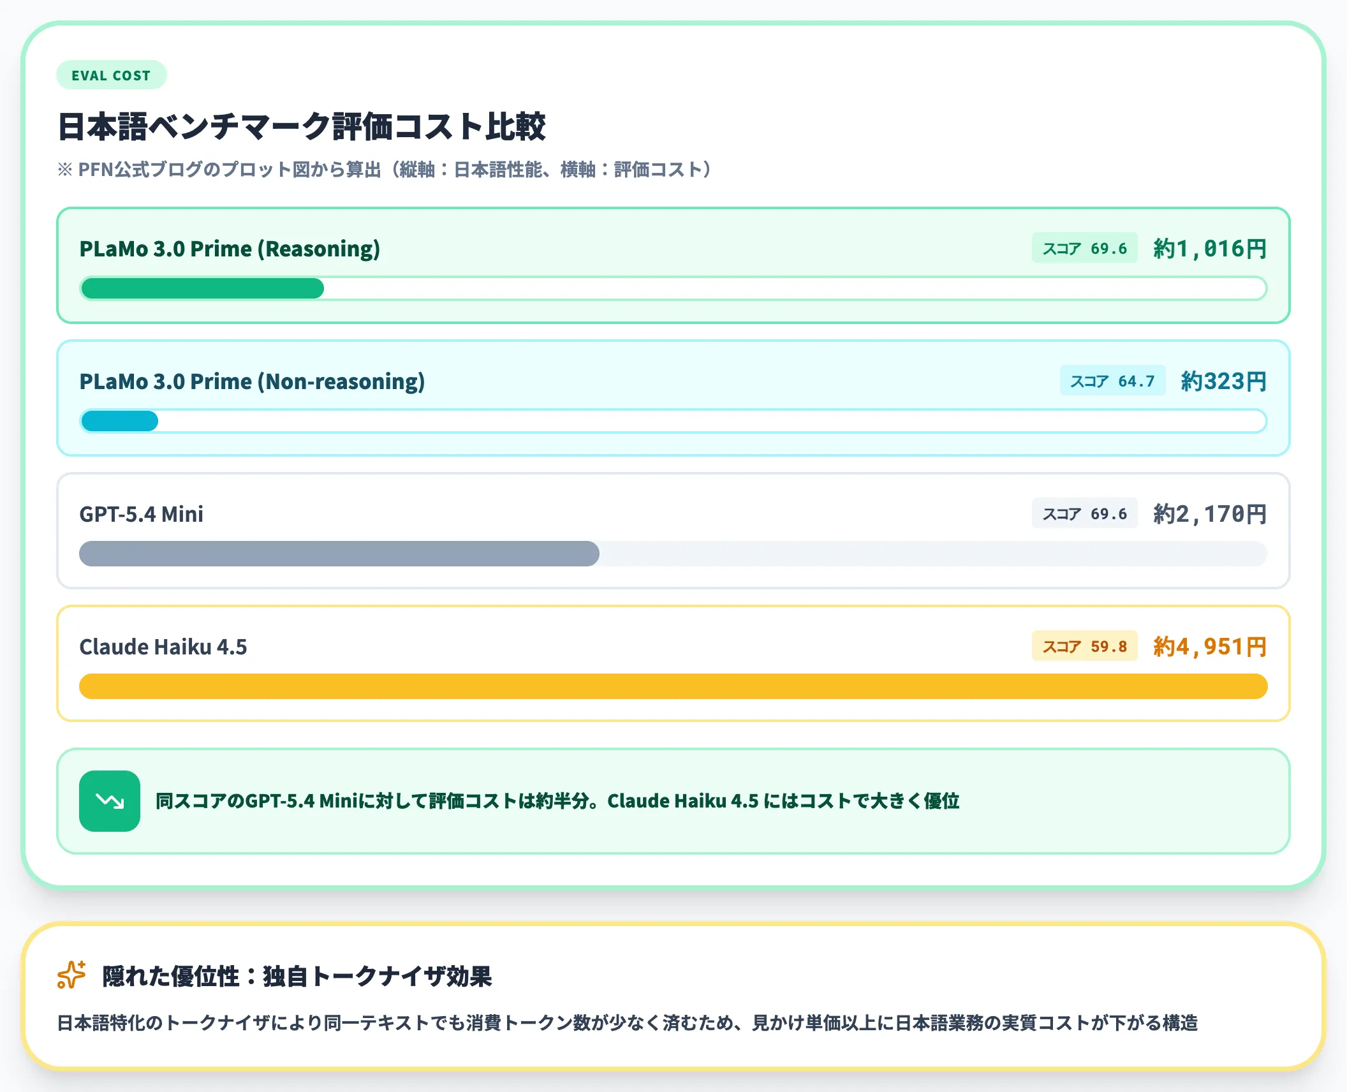Select the PLaMo 3.0 Prime (Non-reasoning) label
Image resolution: width=1347 pixels, height=1092 pixels.
click(252, 381)
